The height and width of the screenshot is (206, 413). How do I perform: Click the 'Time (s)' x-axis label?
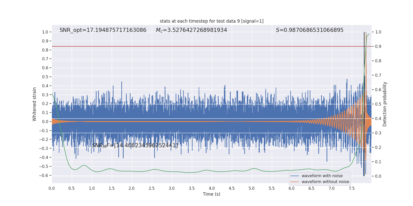[x=211, y=194]
